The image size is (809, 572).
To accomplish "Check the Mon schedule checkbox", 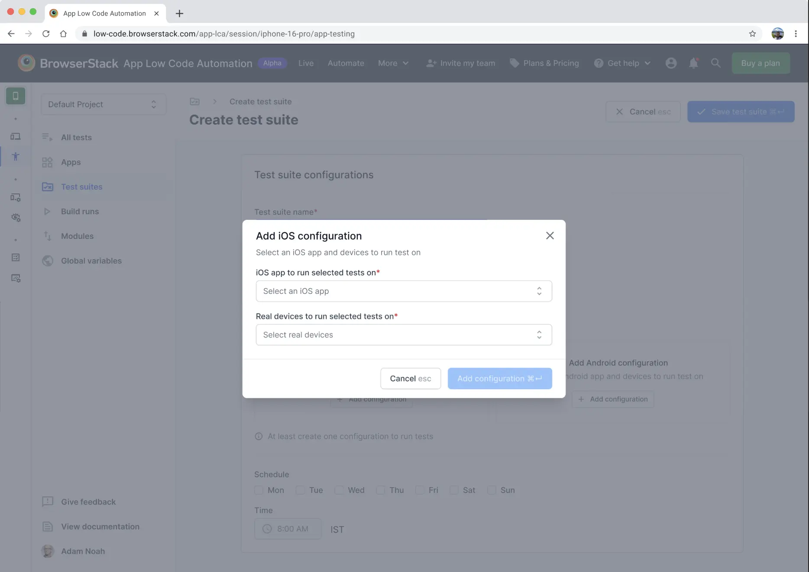I will point(259,490).
